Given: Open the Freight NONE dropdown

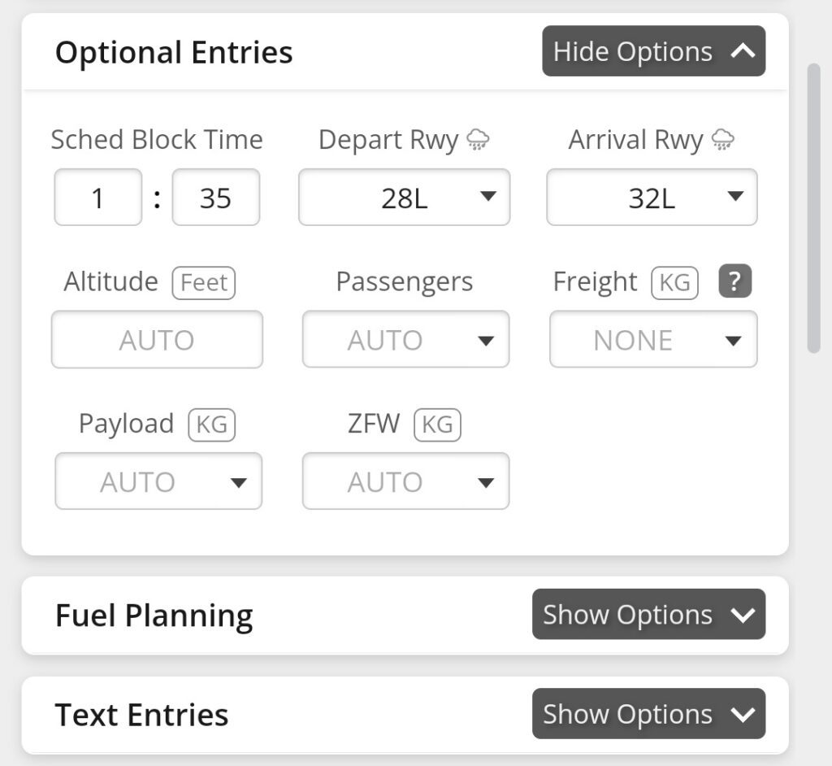Looking at the screenshot, I should point(654,339).
